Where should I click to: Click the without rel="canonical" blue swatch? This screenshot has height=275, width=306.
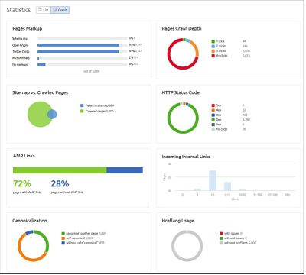coord(63,243)
